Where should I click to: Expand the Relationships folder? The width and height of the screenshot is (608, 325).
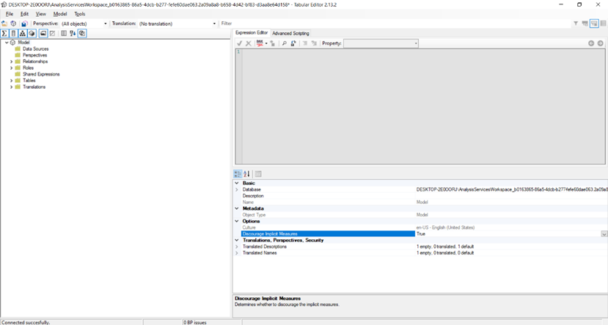point(11,62)
